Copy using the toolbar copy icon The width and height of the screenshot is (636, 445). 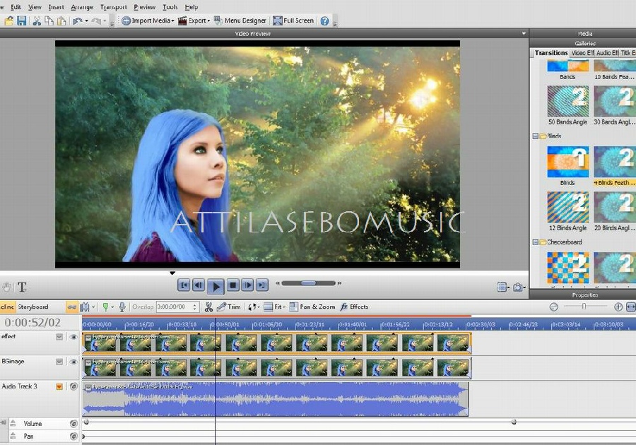point(49,20)
